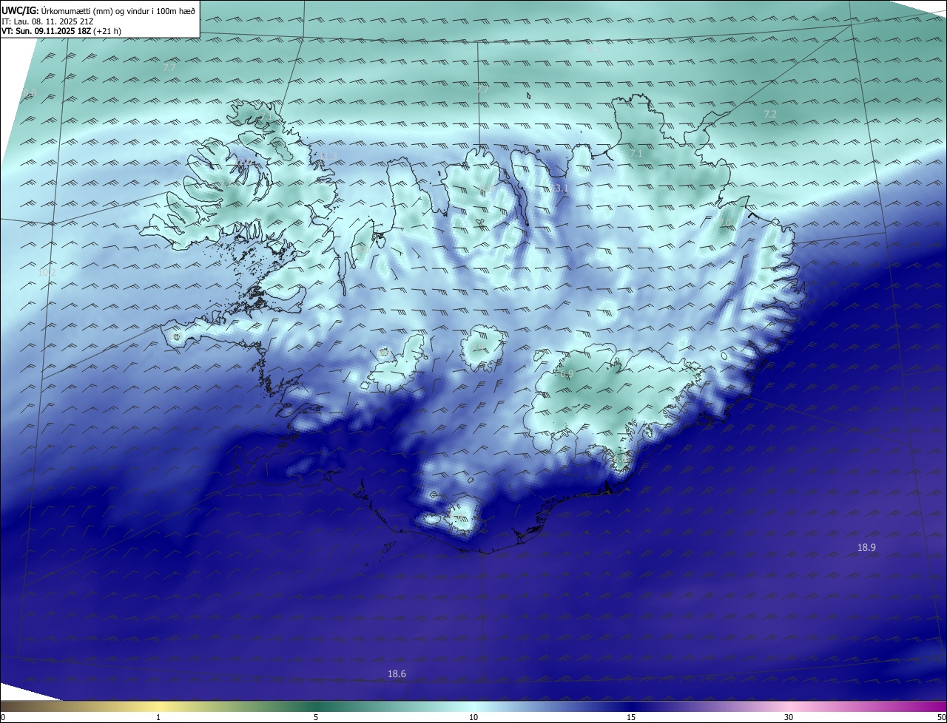Click the 11.3 value label on the map
Viewport: 947px width, 723px height.
pos(328,156)
